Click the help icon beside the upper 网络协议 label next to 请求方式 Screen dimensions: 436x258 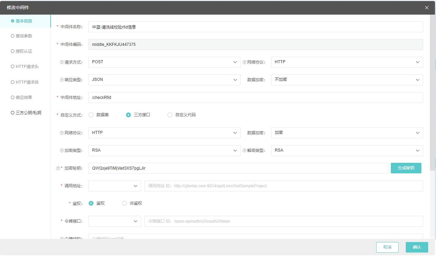[244, 62]
